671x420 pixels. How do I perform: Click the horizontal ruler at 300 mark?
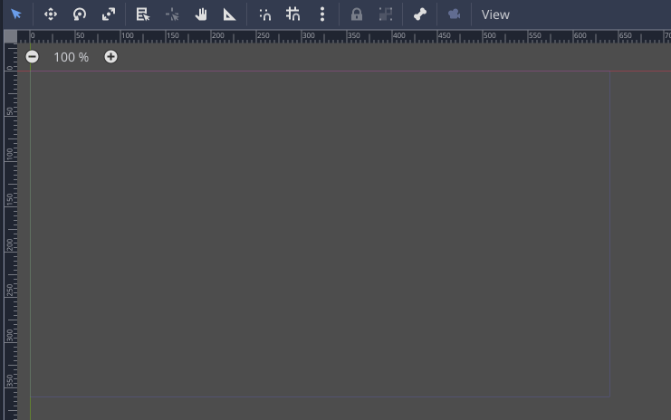[x=303, y=36]
